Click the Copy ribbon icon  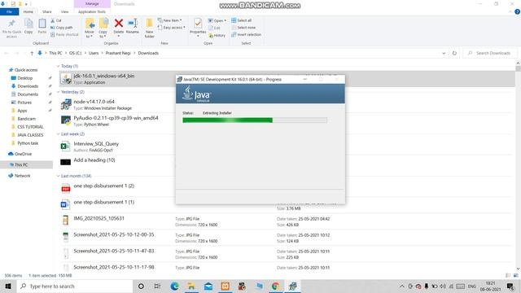[x=28, y=26]
